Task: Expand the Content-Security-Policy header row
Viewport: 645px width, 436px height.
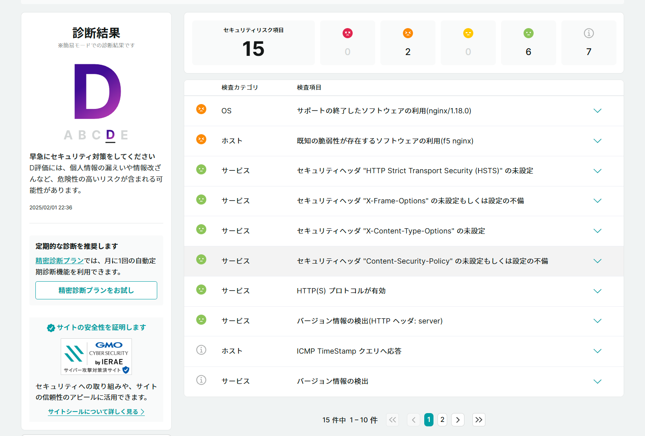Action: (598, 261)
